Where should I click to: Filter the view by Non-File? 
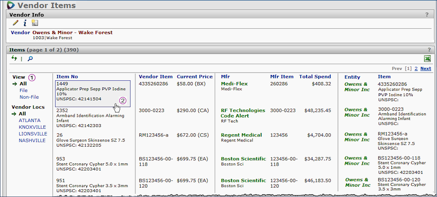click(x=29, y=97)
